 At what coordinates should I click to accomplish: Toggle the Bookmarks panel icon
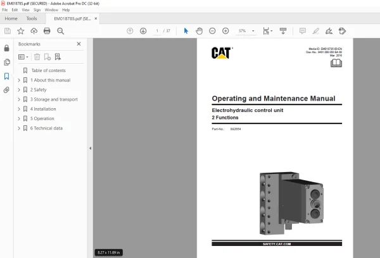7,77
